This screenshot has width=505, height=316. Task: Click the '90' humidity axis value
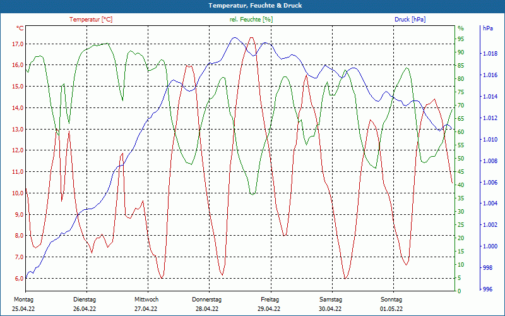click(461, 52)
